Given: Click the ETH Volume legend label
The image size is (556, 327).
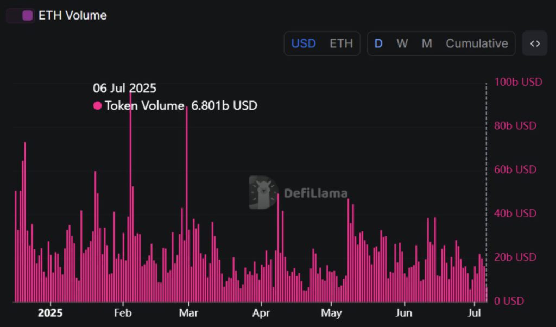Looking at the screenshot, I should coord(73,15).
